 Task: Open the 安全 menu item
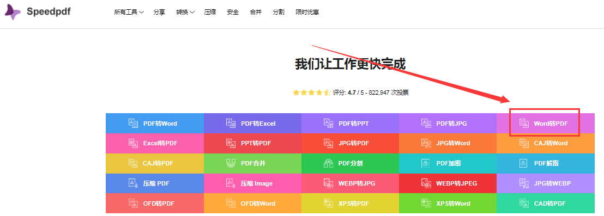click(233, 12)
